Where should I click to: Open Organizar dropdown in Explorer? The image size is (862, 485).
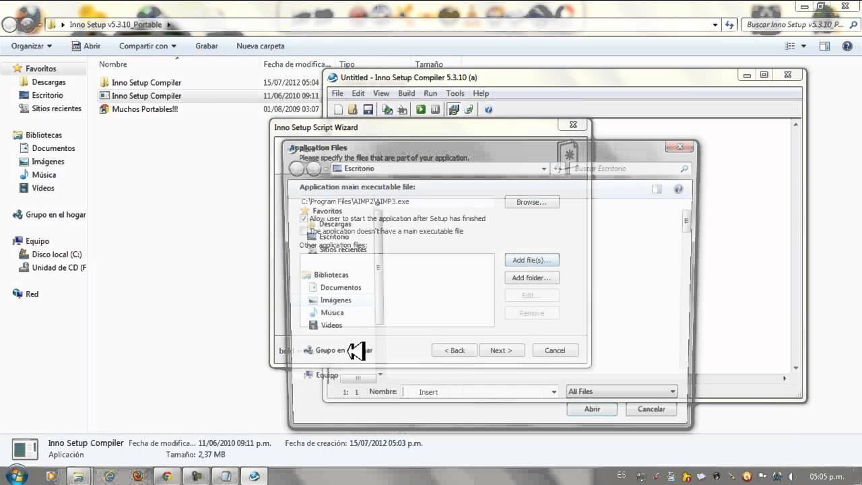coord(32,46)
